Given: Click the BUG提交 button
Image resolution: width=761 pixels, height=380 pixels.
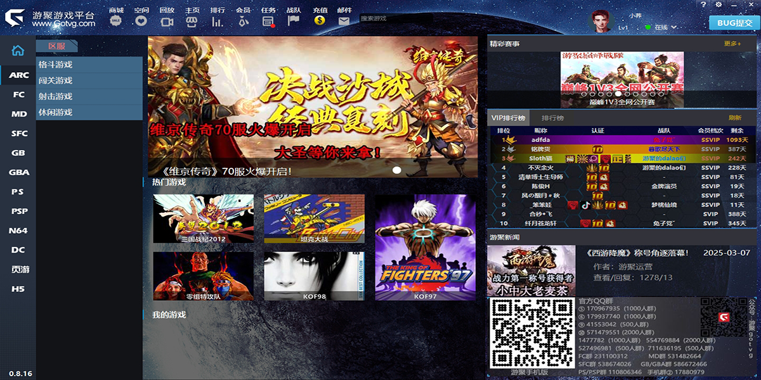Looking at the screenshot, I should 734,23.
